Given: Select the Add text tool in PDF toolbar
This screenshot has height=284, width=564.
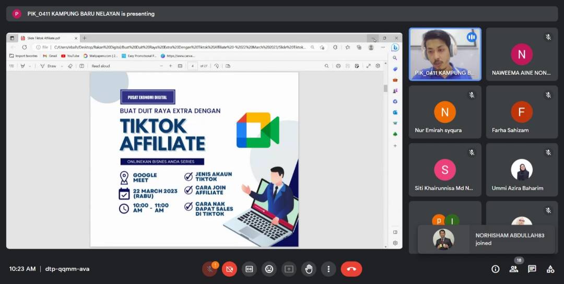Looking at the screenshot, I should (x=81, y=66).
